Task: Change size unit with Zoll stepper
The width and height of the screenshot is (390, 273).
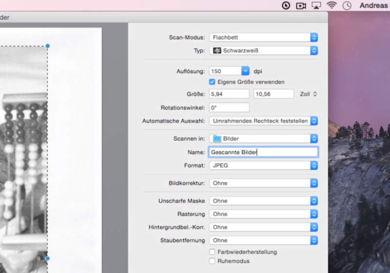Action: pyautogui.click(x=315, y=94)
